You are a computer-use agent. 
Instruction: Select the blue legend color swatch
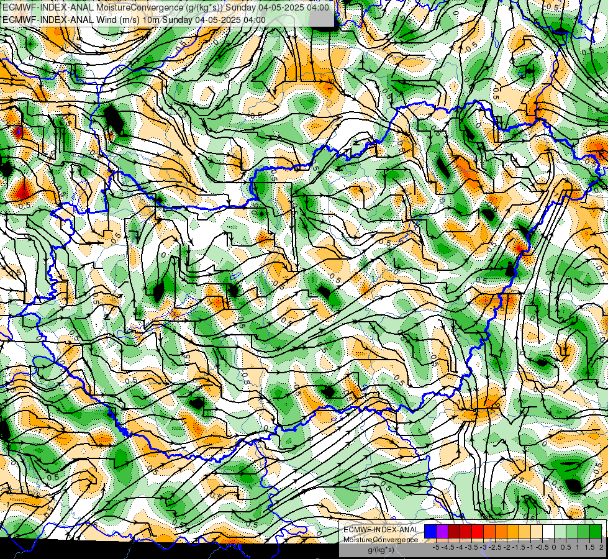(x=430, y=532)
